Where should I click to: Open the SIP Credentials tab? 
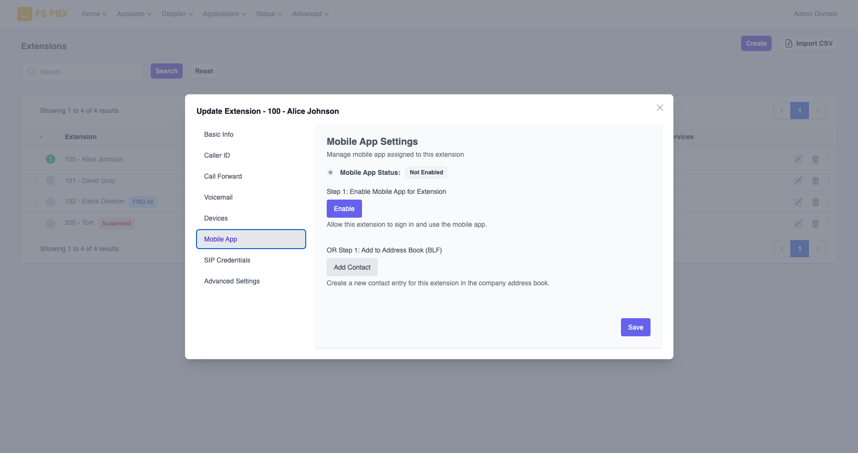(227, 260)
